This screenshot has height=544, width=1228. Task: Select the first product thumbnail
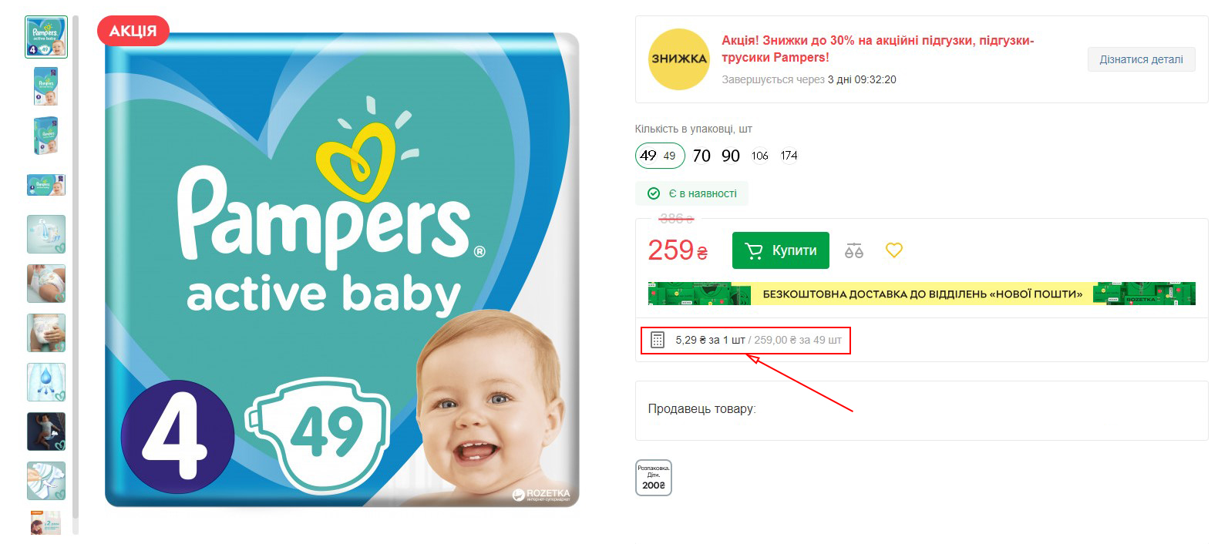tap(46, 37)
